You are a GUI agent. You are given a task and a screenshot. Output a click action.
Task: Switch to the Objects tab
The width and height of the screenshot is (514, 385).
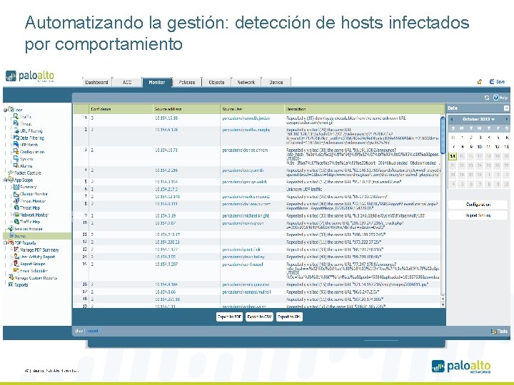coord(217,82)
